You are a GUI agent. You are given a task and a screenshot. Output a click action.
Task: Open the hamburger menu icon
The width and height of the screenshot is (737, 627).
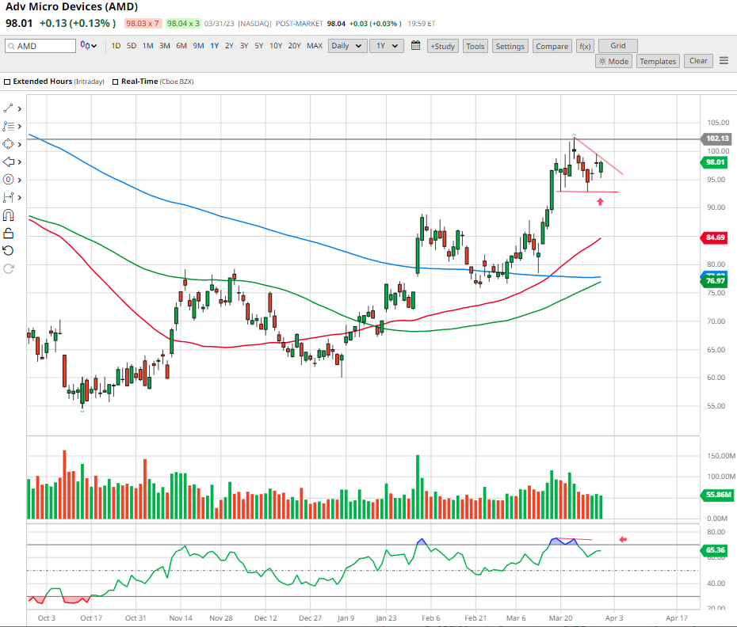724,61
